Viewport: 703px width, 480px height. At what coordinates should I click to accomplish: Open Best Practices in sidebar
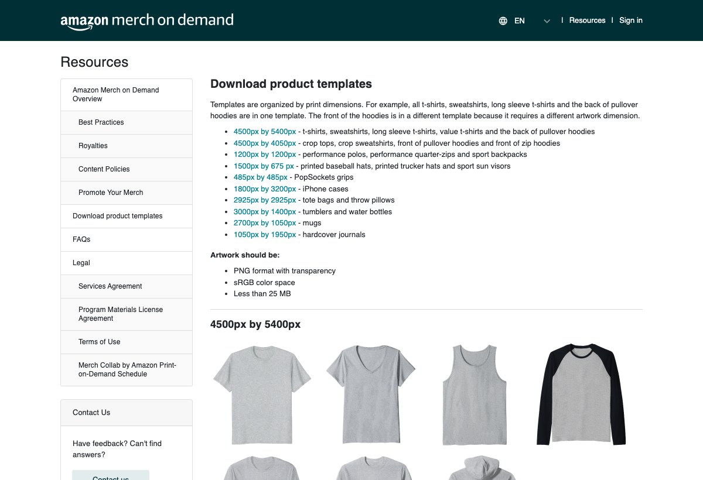click(127, 122)
